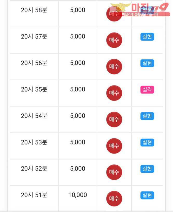This screenshot has height=212, width=173.
Task: Click the 실현 badge in the 20시 56분 row
Action: 147,63
